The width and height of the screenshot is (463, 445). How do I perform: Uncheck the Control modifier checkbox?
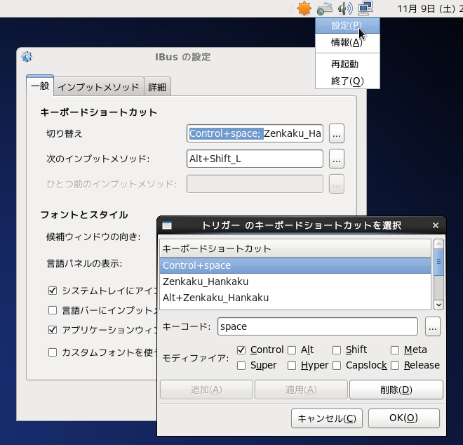pos(241,350)
